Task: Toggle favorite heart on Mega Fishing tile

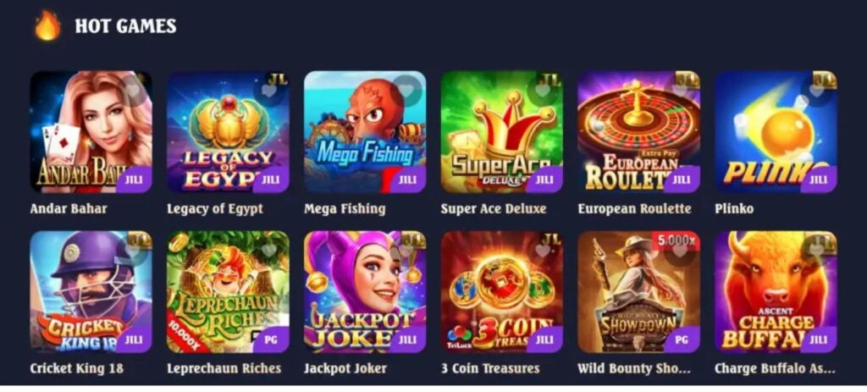Action: [x=406, y=90]
